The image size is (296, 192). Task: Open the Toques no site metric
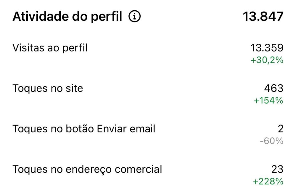click(48, 88)
